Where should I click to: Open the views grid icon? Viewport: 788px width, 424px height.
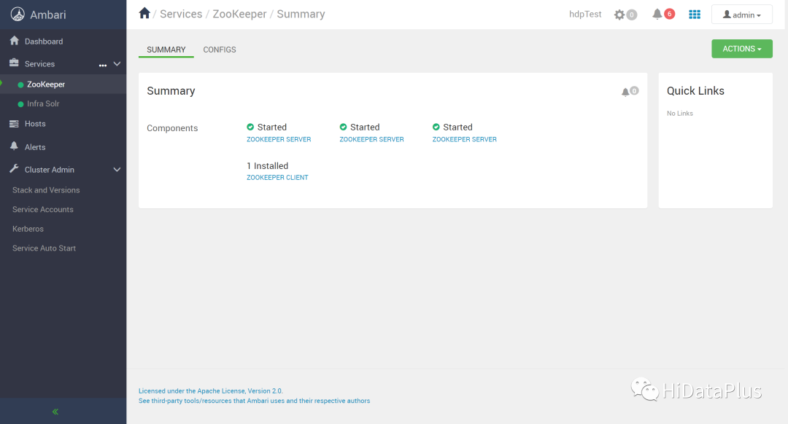click(695, 15)
